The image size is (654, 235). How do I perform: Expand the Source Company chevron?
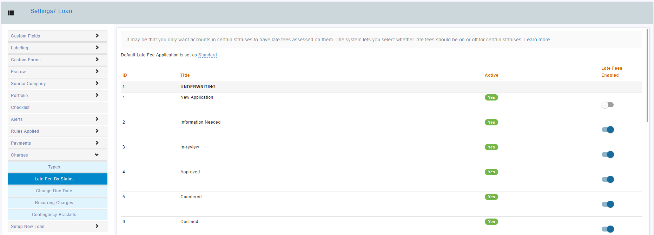[97, 83]
